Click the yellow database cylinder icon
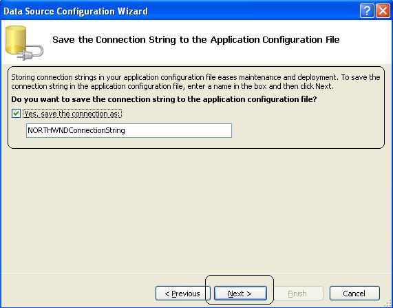 (x=16, y=40)
